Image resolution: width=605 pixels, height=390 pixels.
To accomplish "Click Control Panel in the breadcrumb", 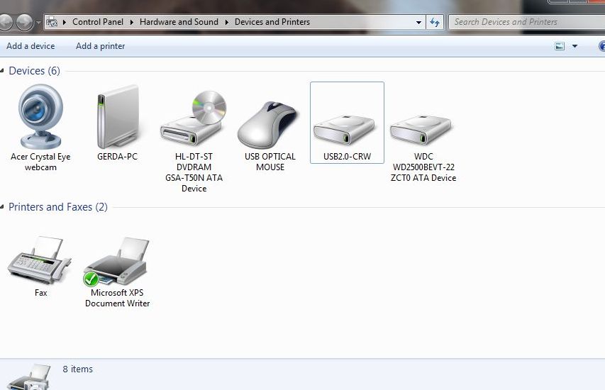I will 98,22.
